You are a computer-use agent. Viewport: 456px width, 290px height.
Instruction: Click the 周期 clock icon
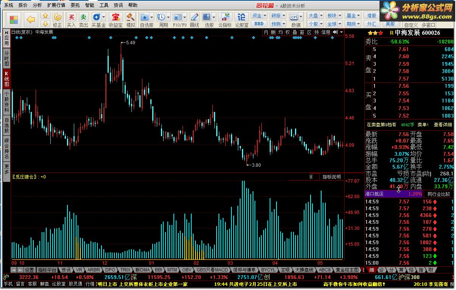point(161,17)
